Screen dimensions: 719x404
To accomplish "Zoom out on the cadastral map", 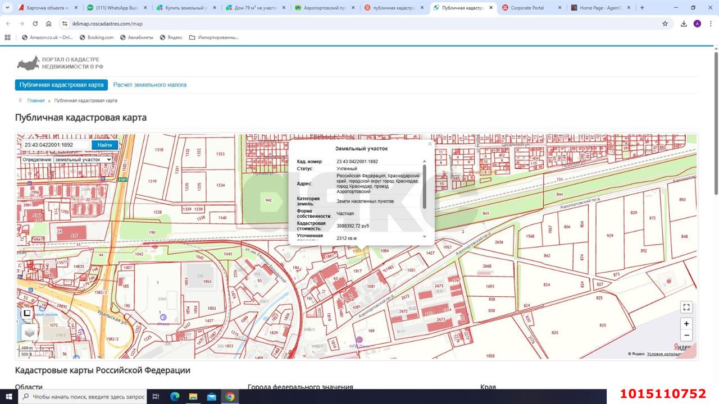I will [686, 336].
